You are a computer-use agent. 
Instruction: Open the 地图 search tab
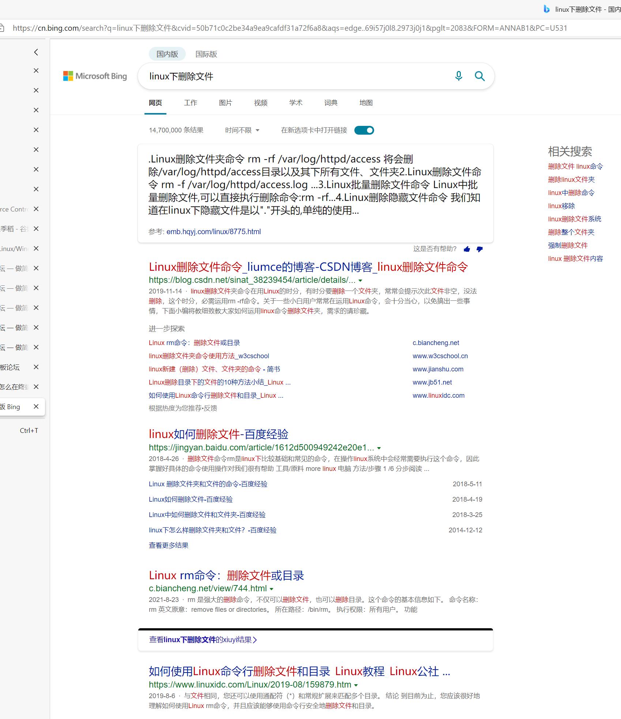(x=366, y=103)
